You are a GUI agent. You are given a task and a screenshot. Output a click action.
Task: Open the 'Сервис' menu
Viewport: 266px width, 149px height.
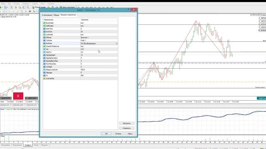35,4
